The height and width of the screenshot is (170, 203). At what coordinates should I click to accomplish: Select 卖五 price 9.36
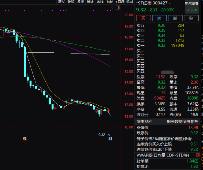point(161,25)
